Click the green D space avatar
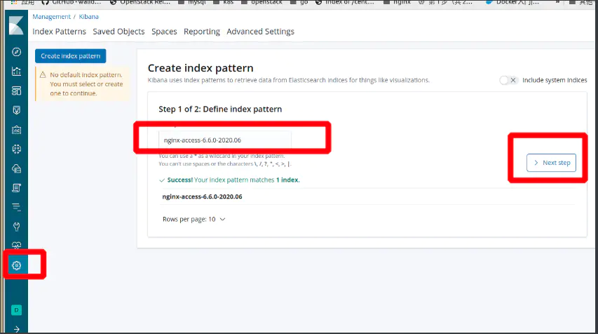The width and height of the screenshot is (598, 334). coord(16,310)
